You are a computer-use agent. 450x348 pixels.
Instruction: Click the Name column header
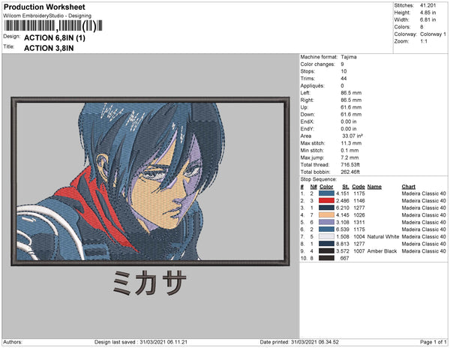click(x=374, y=187)
